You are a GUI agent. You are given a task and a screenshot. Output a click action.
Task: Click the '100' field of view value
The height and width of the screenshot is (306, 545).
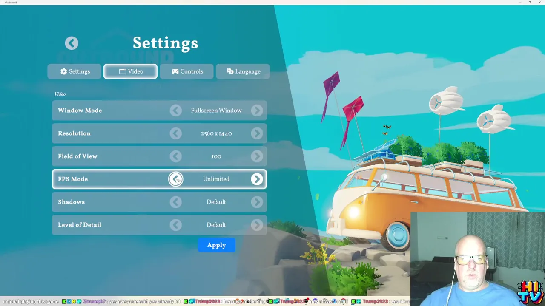216,156
